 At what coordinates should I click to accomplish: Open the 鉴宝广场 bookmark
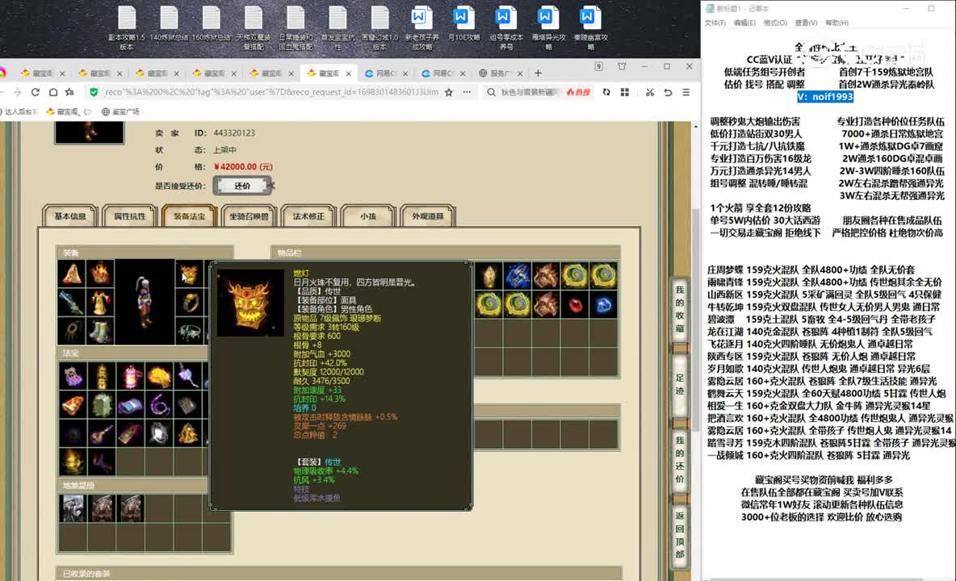point(121,111)
